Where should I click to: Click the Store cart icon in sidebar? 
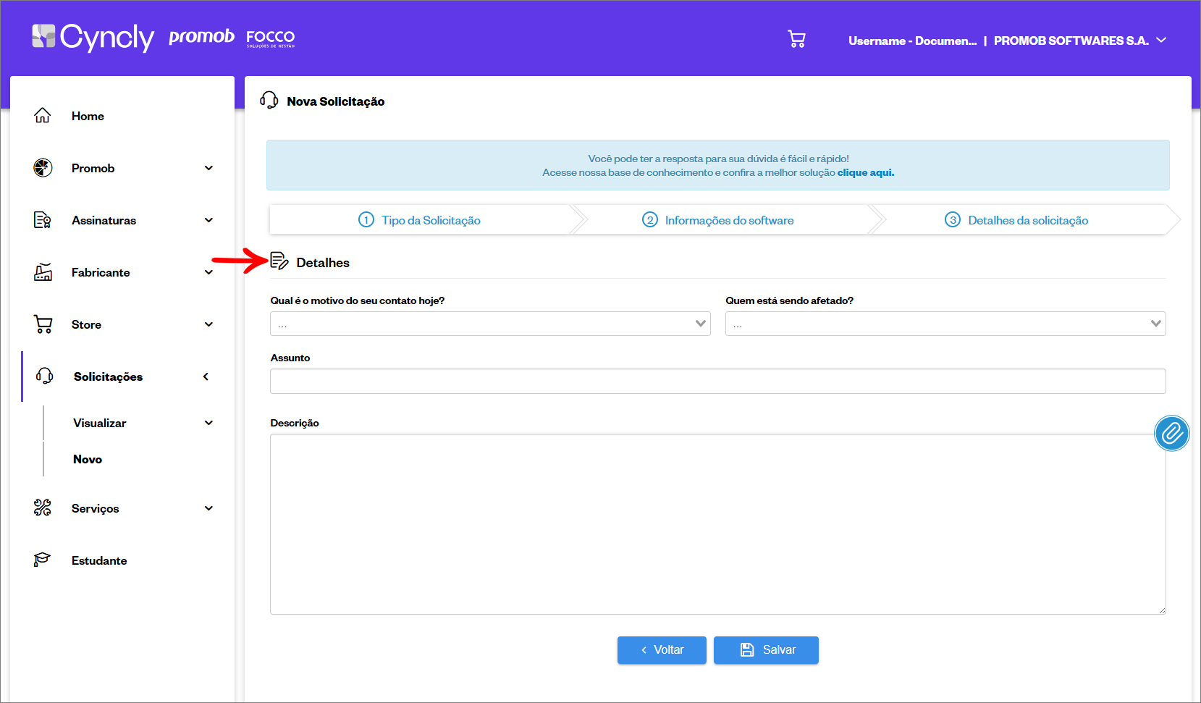[x=43, y=324]
